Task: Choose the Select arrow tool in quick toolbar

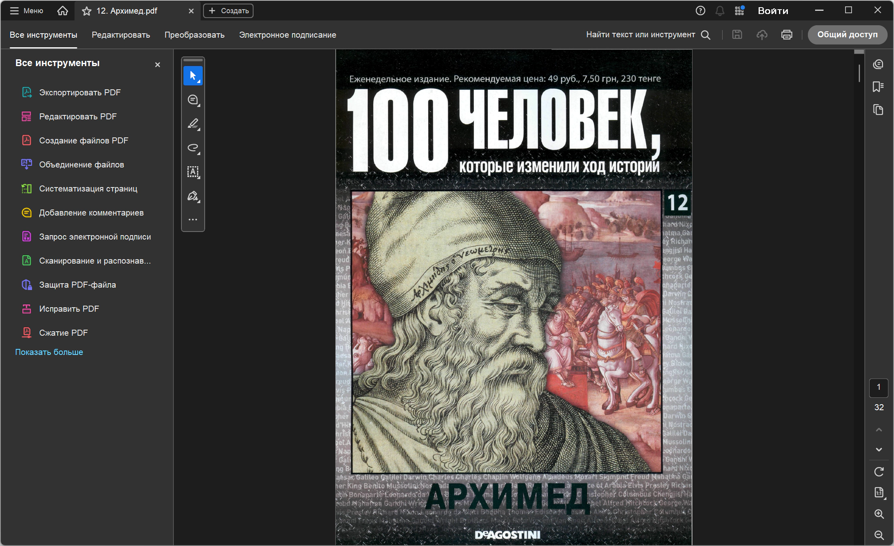Action: (x=193, y=76)
